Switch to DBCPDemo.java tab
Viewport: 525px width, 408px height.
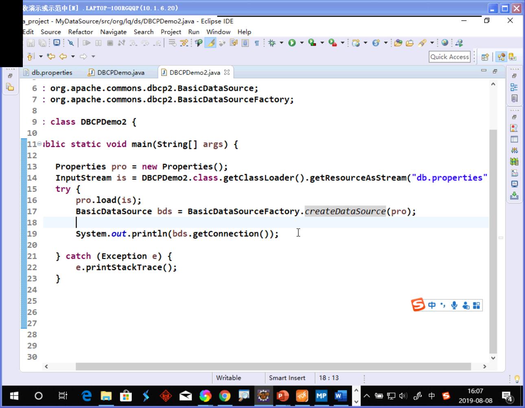point(116,72)
